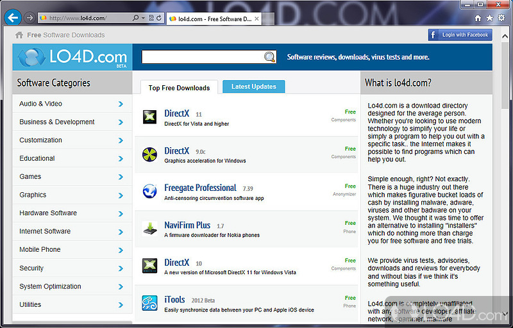Click the vertical scrollbar thumb
513x328 pixels.
tap(505, 75)
